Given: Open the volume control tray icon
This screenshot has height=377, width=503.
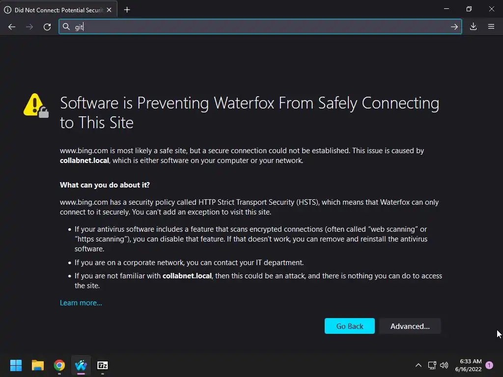Looking at the screenshot, I should coord(444,365).
